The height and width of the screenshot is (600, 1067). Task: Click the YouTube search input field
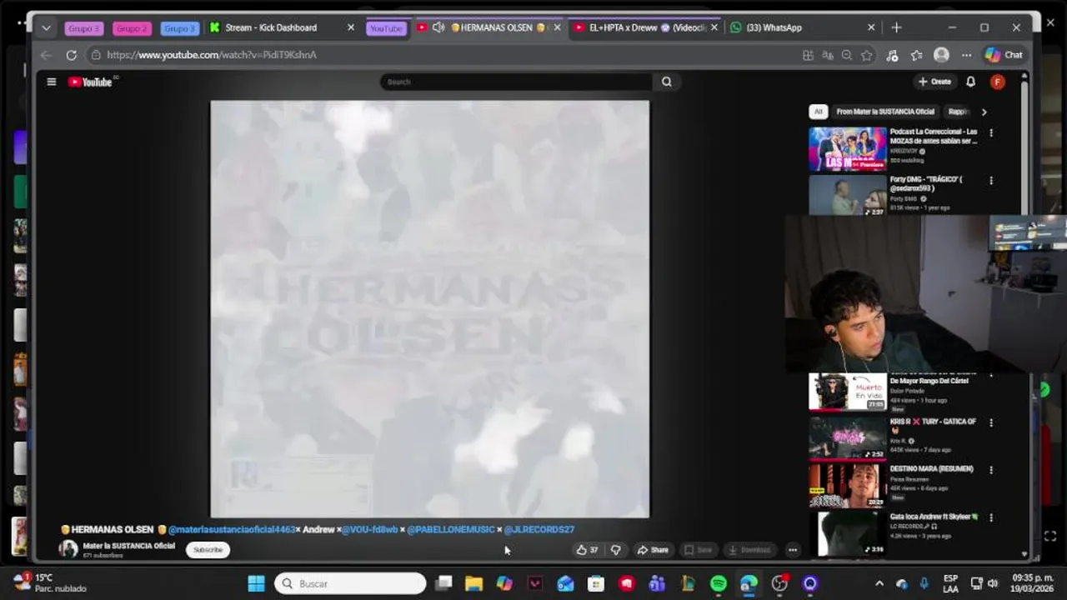(x=517, y=82)
